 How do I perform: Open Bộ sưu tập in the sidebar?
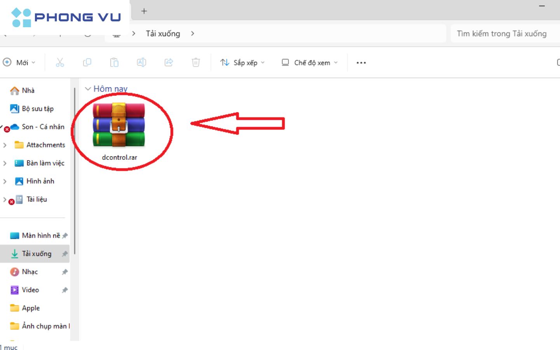click(37, 109)
